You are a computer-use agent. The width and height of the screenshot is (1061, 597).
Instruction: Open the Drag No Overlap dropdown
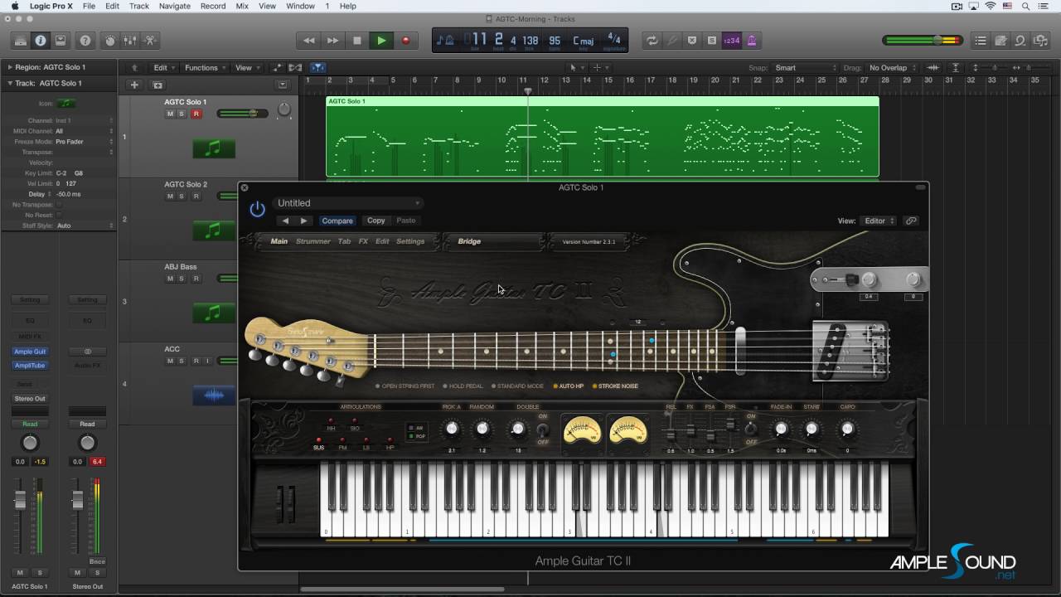[x=891, y=68]
